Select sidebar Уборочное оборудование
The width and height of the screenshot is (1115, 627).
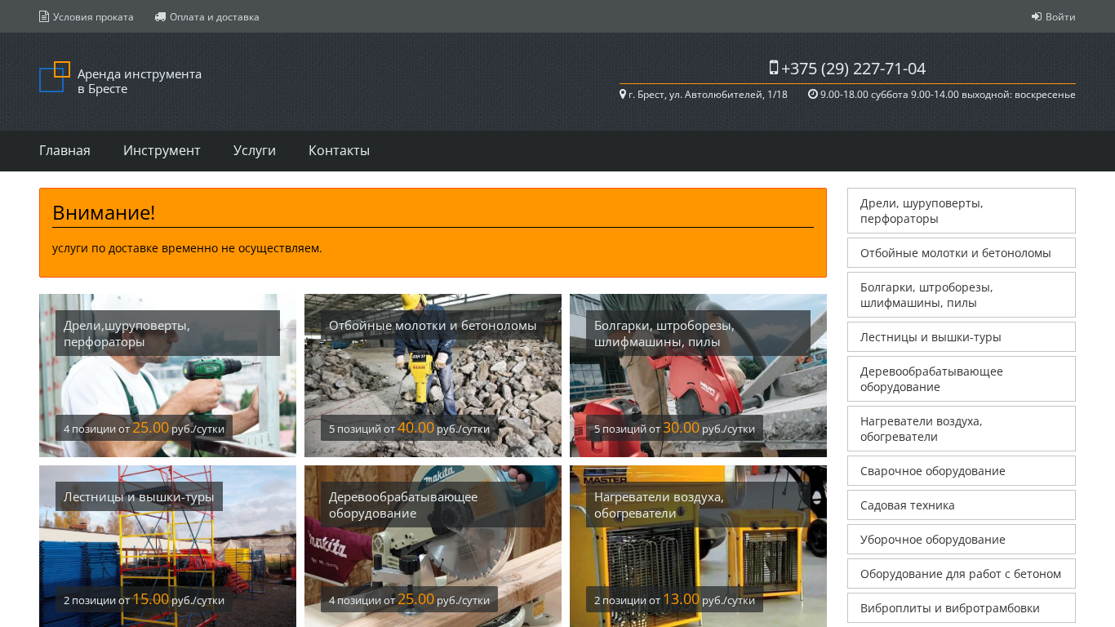pos(962,540)
